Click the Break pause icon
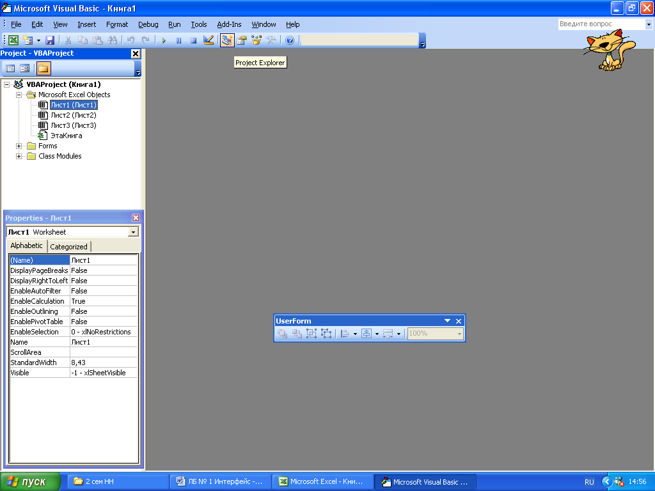Screen dimensions: 655x491 [179, 40]
